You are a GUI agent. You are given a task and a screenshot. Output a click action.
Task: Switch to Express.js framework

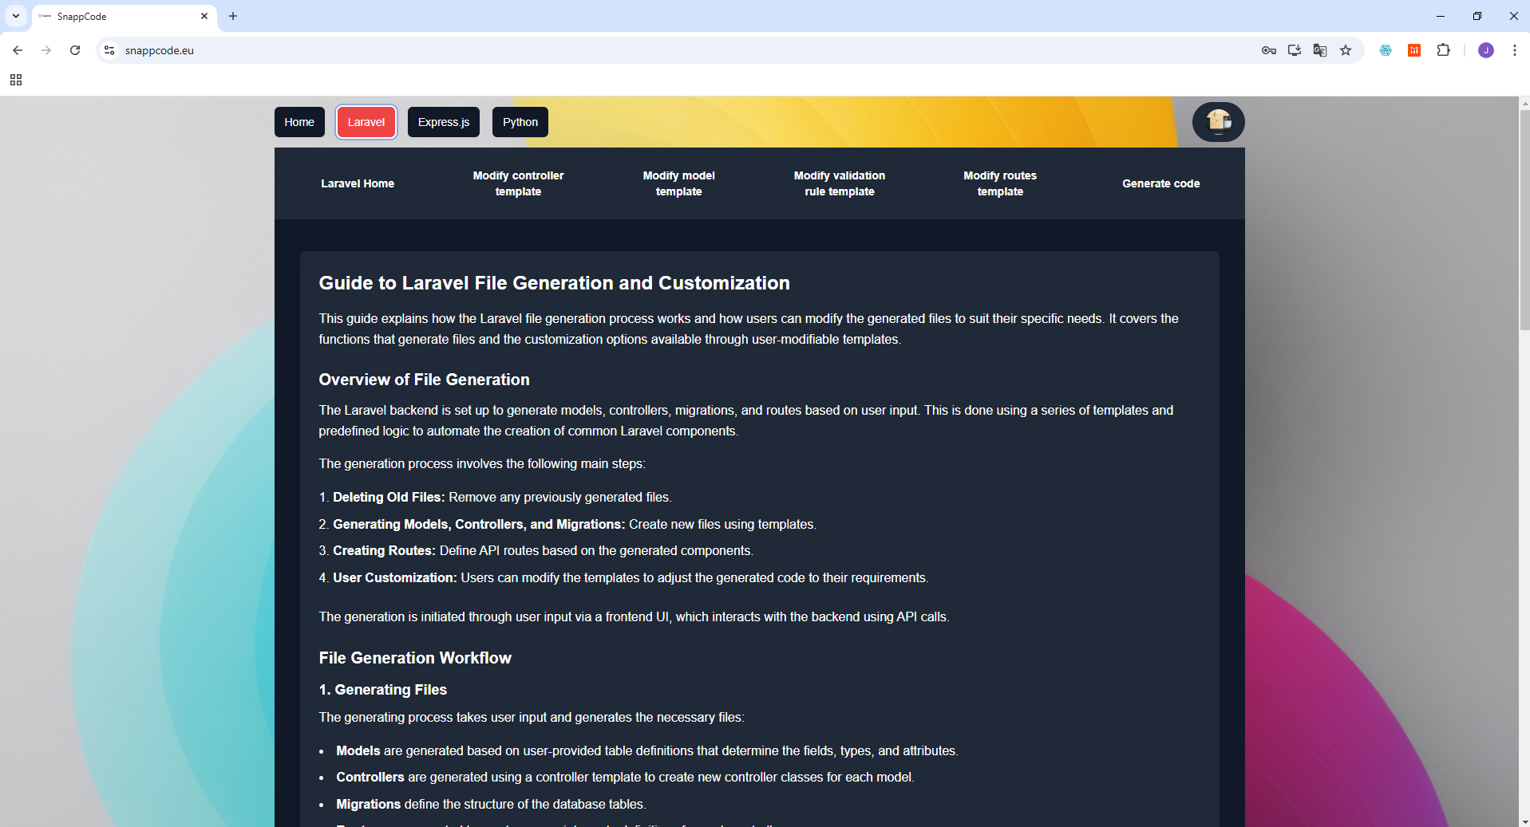point(444,122)
